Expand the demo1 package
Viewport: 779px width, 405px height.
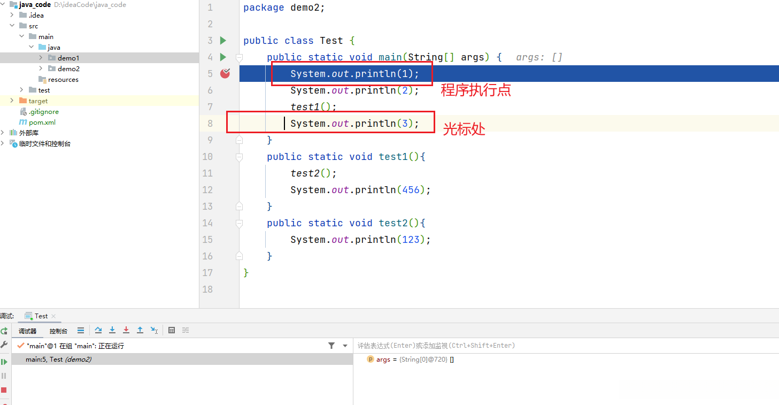[41, 58]
